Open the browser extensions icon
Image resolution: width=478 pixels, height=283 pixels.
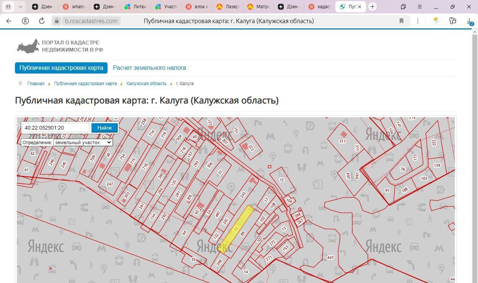(453, 21)
